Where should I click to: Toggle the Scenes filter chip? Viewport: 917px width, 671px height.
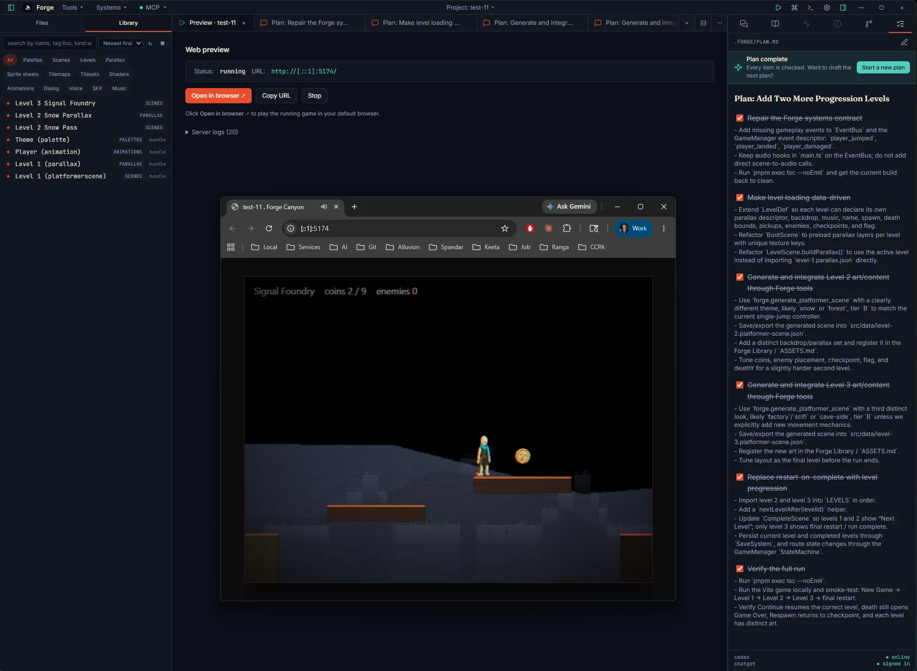[x=61, y=60]
